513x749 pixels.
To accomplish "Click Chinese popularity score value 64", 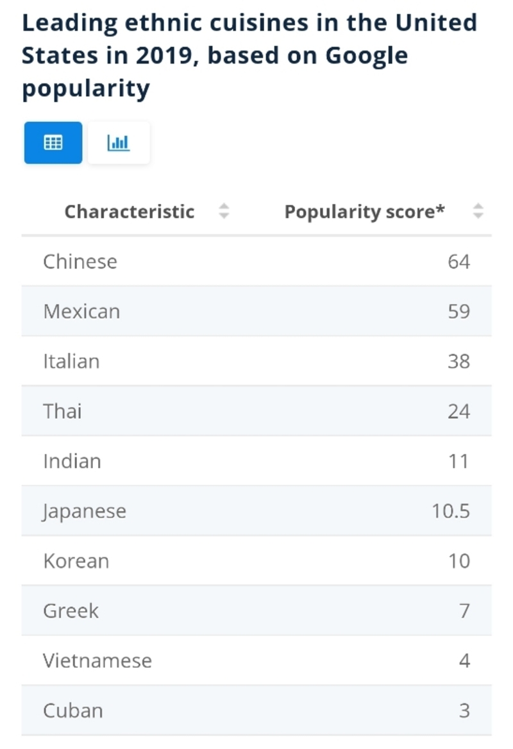I will click(458, 262).
